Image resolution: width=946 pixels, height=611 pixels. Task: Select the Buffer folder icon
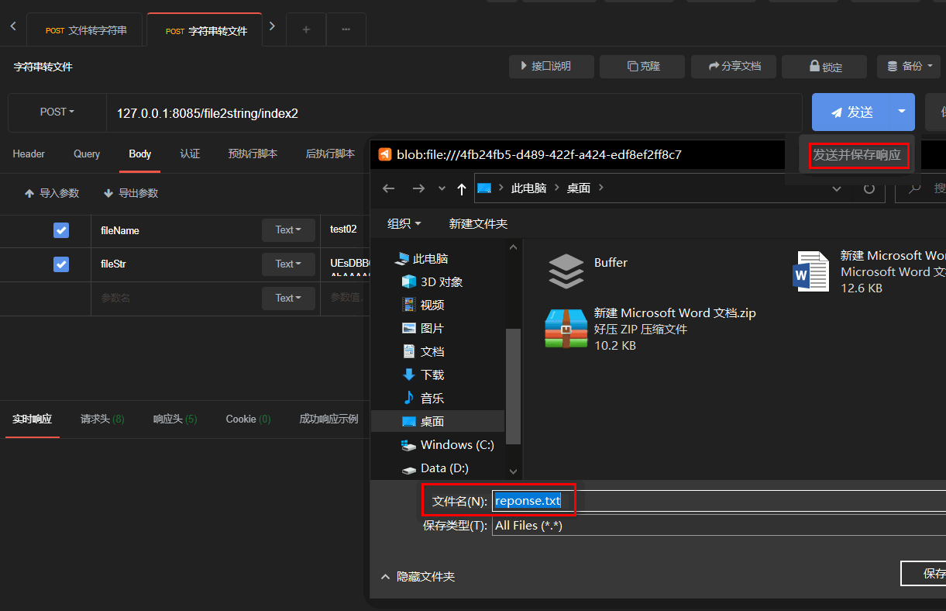[x=566, y=271]
